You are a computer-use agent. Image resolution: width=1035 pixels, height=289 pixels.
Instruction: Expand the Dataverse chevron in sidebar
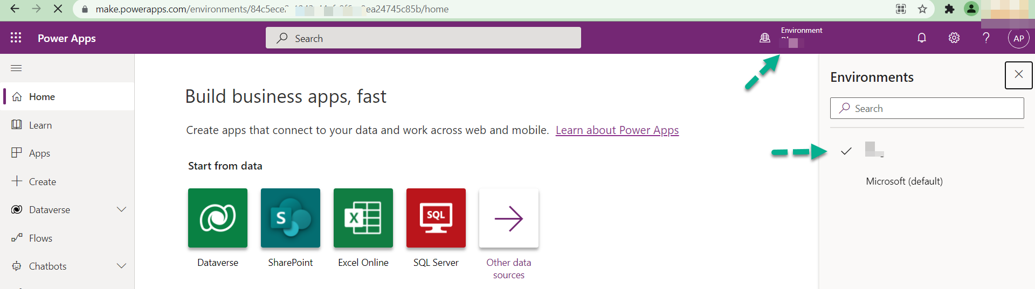(122, 209)
